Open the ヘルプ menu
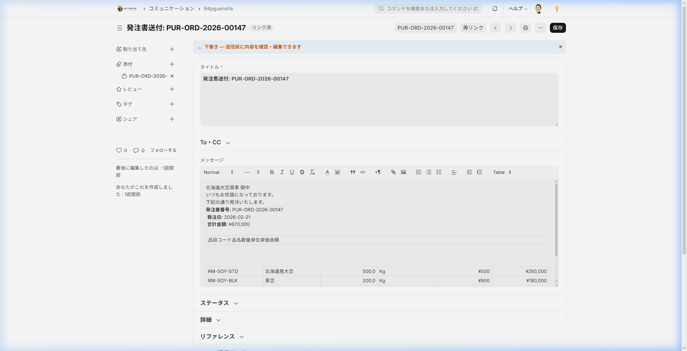The height and width of the screenshot is (351, 687). pos(518,9)
